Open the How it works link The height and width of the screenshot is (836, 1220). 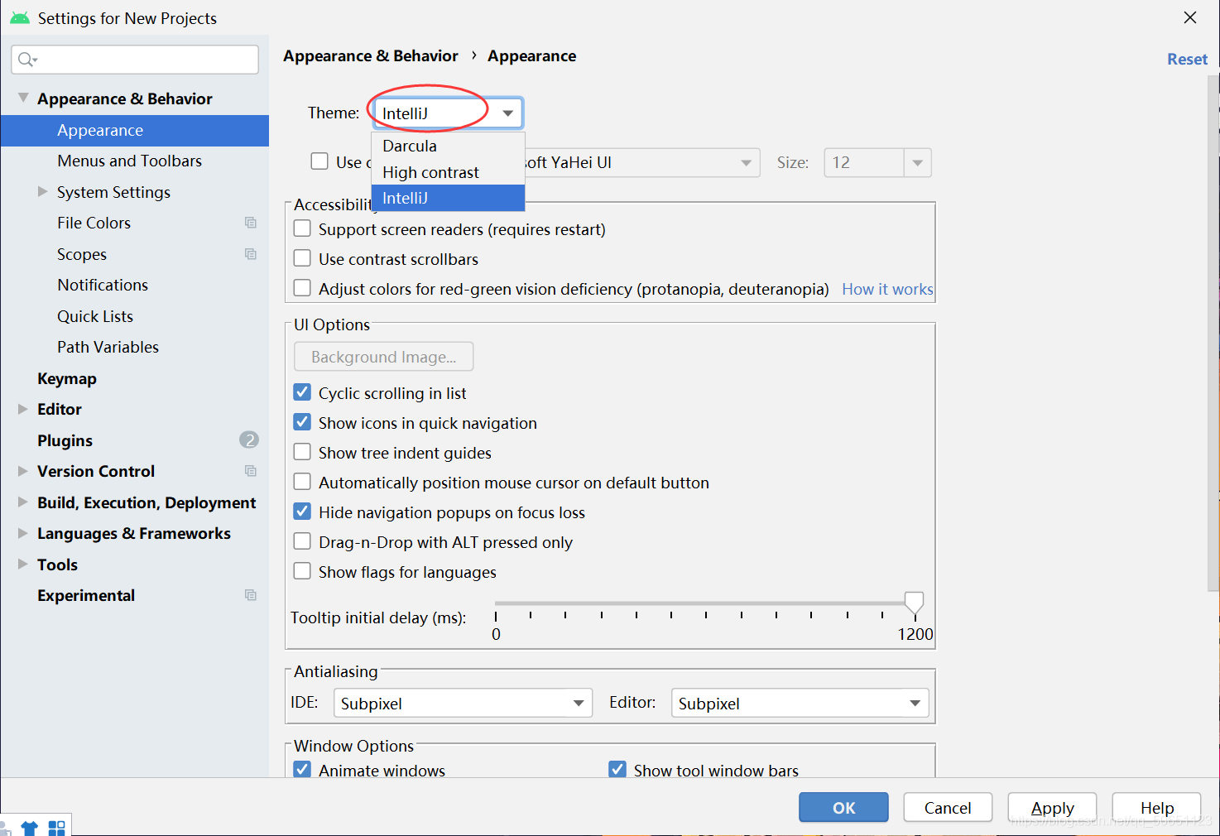pos(887,289)
